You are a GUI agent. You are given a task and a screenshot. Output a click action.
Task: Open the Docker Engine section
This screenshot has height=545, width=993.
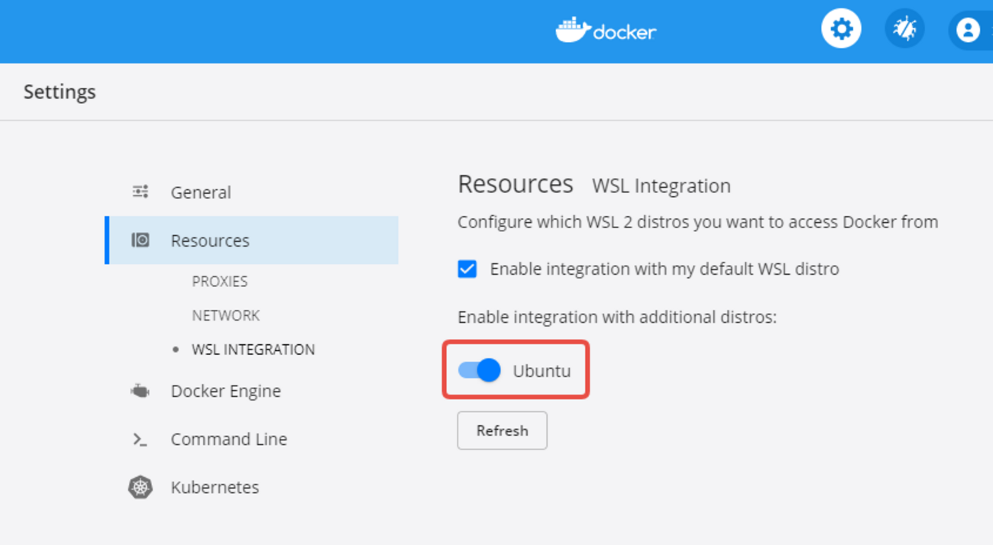225,391
